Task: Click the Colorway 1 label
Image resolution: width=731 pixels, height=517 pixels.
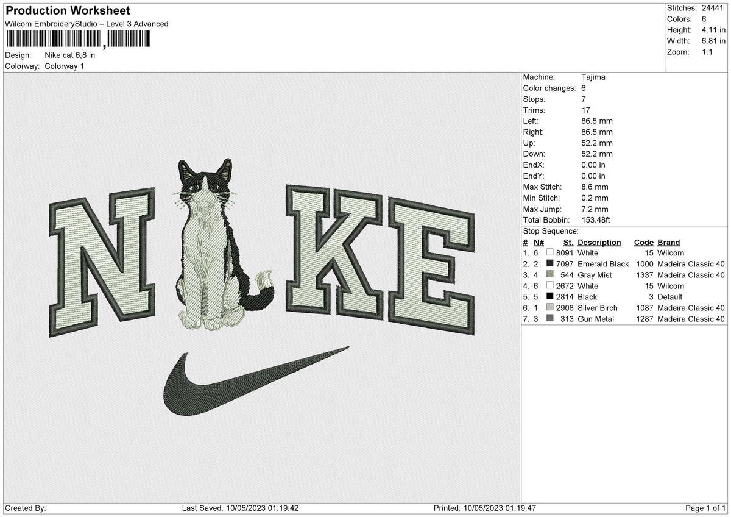Action: click(65, 66)
